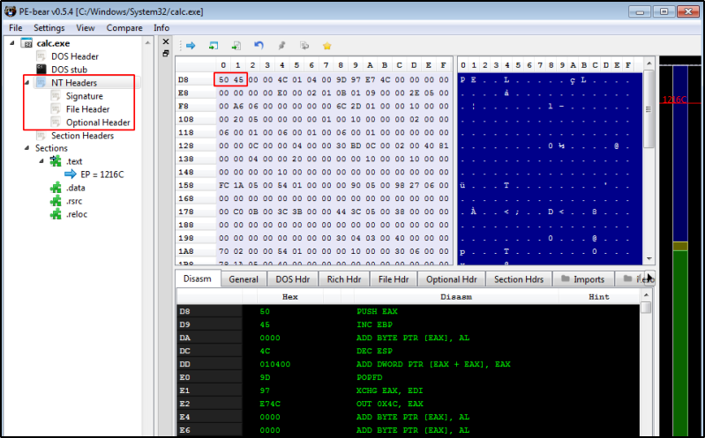705x438 pixels.
Task: Select the .data section puzzle icon
Action: tap(56, 188)
